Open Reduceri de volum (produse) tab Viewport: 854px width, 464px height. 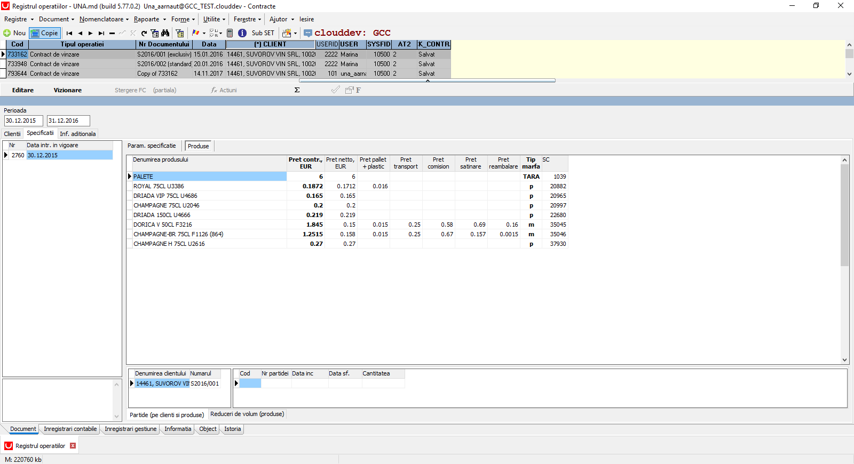pyautogui.click(x=247, y=414)
